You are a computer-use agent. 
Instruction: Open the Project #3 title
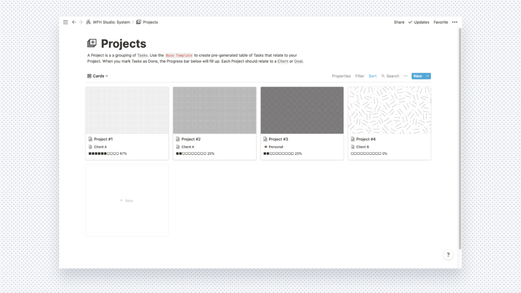pyautogui.click(x=278, y=139)
